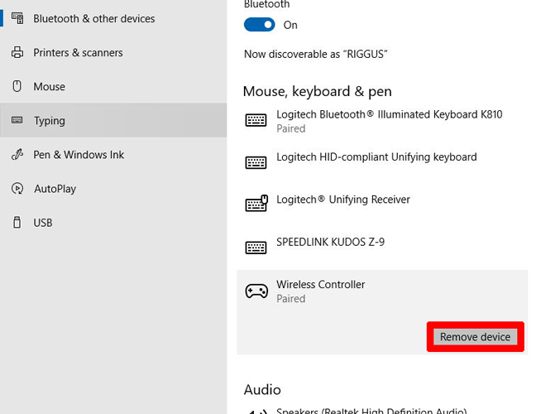Click Paired status under Wireless Controller

click(x=291, y=299)
